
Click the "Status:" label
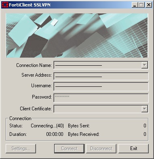pyautogui.click(x=16, y=126)
